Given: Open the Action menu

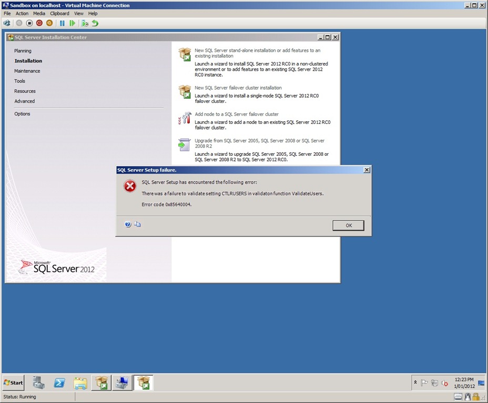Looking at the screenshot, I should 22,14.
